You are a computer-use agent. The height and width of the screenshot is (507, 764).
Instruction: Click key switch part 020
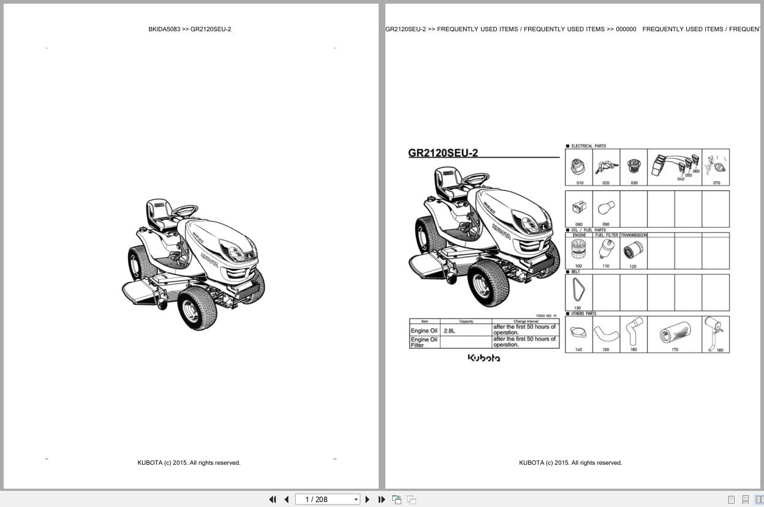point(606,167)
